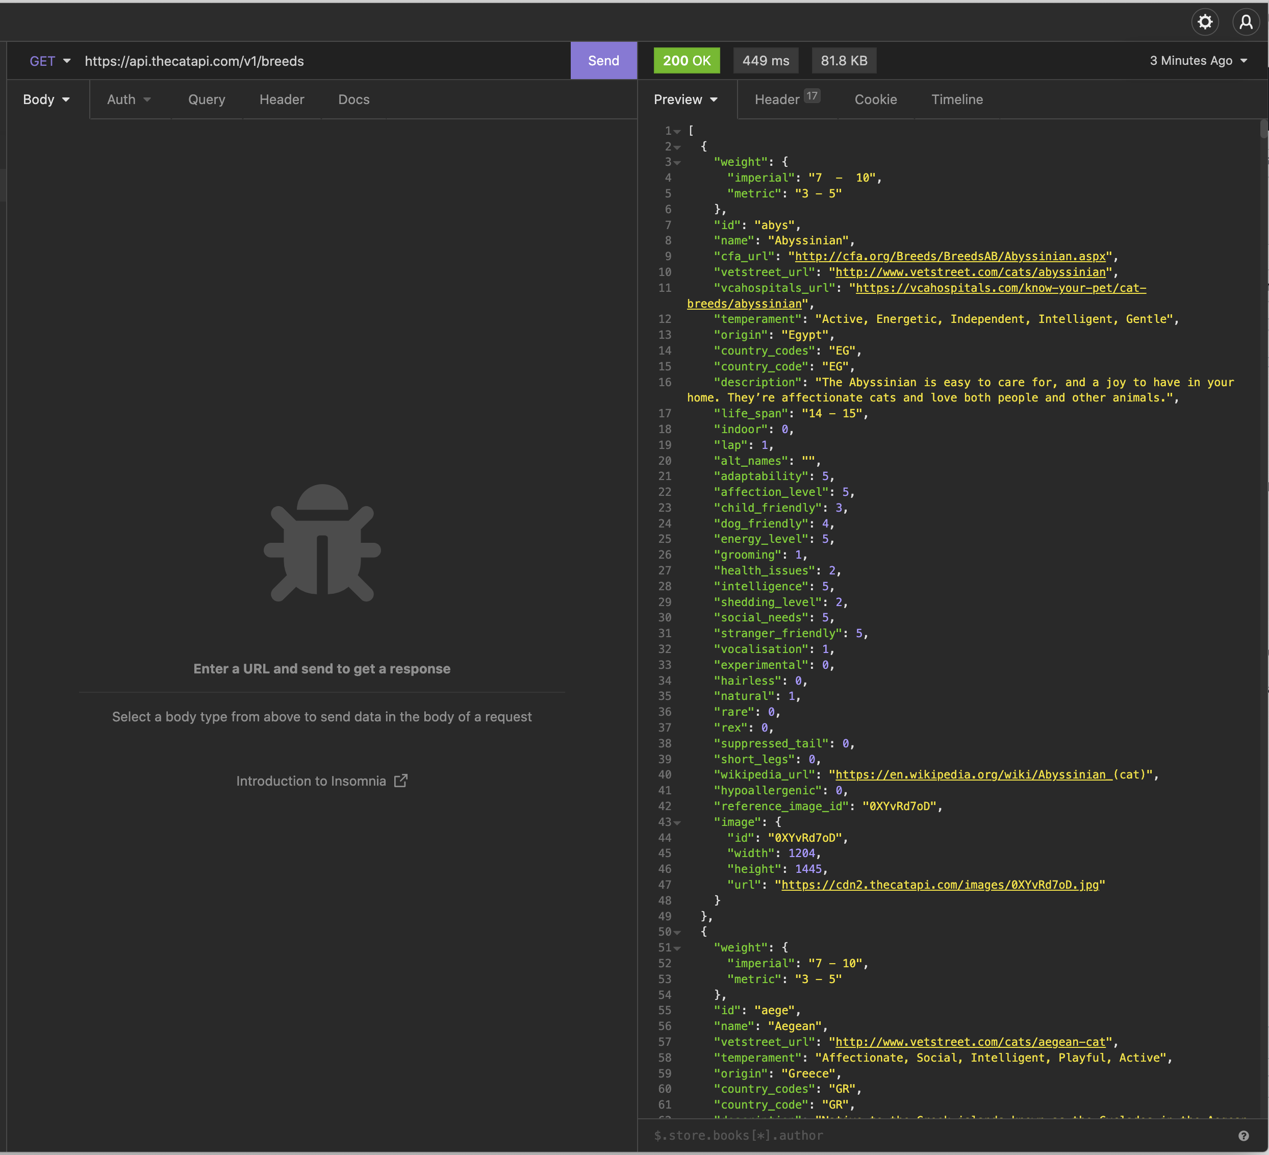Image resolution: width=1269 pixels, height=1155 pixels.
Task: Open the Auth type dropdown
Action: click(129, 99)
